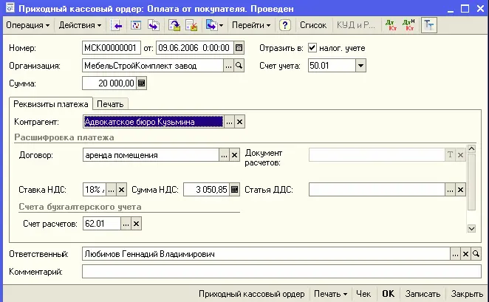Click the Список toolbar button
The width and height of the screenshot is (489, 302).
pos(313,25)
